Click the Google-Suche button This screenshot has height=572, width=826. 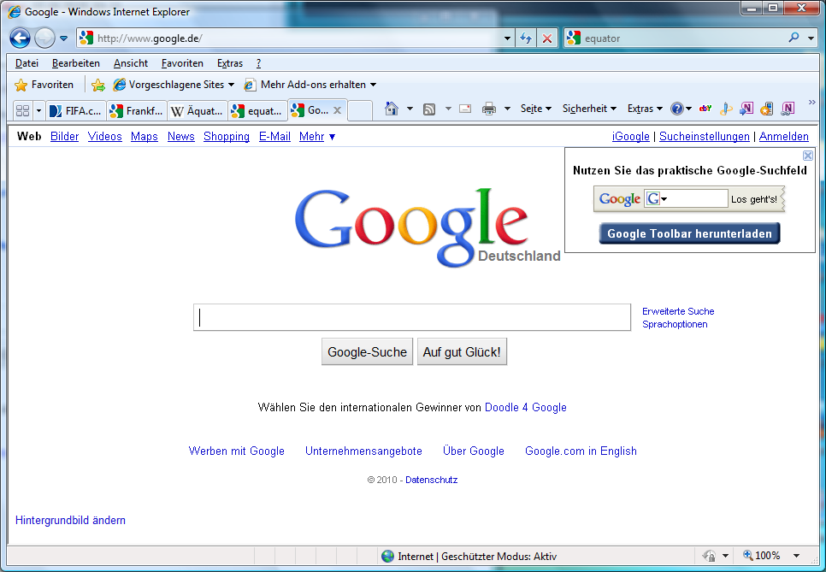click(x=368, y=352)
